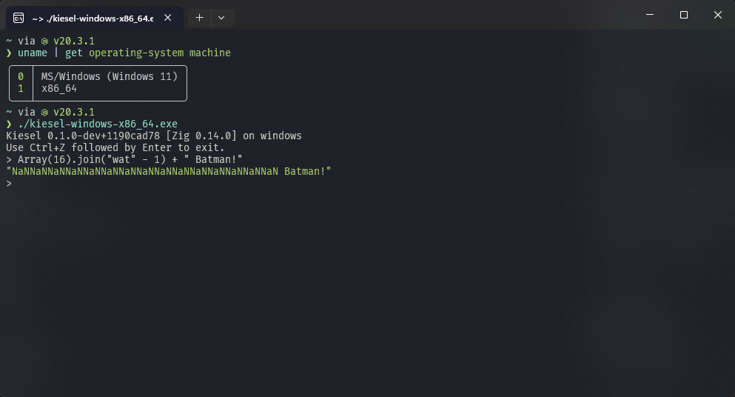Viewport: 735px width, 397px height.
Task: Minimize the terminal window
Action: 650,15
